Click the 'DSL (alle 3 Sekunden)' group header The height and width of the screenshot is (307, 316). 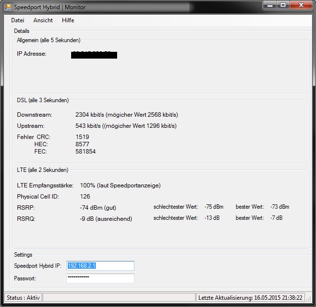tap(43, 100)
